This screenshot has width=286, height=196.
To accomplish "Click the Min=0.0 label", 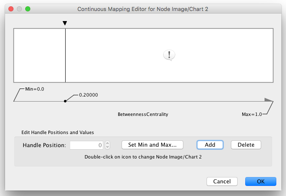I will tap(34, 89).
